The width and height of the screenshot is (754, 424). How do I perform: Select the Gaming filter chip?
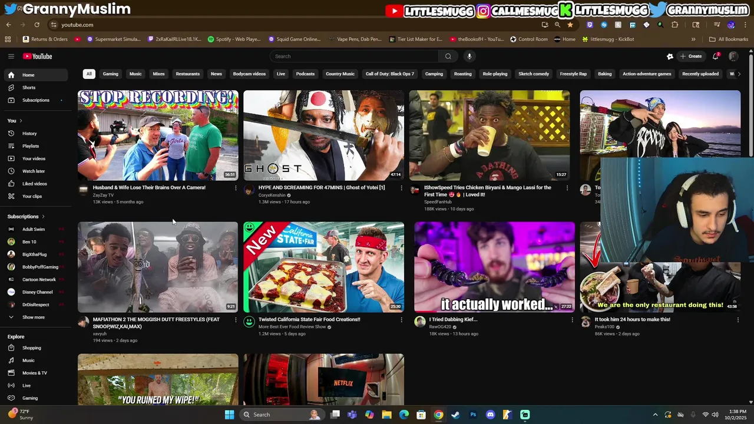pos(111,74)
